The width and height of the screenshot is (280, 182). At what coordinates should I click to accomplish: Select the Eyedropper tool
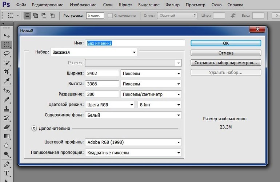pos(6,81)
